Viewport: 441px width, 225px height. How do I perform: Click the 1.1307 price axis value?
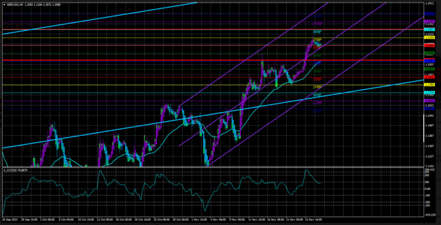pos(430,146)
